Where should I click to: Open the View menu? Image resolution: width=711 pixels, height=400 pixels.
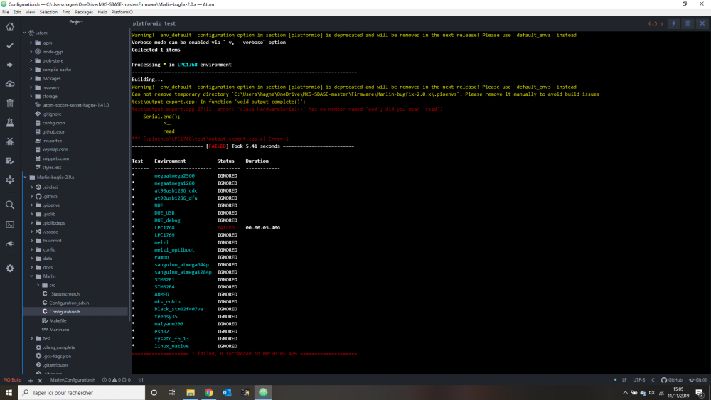[30, 12]
